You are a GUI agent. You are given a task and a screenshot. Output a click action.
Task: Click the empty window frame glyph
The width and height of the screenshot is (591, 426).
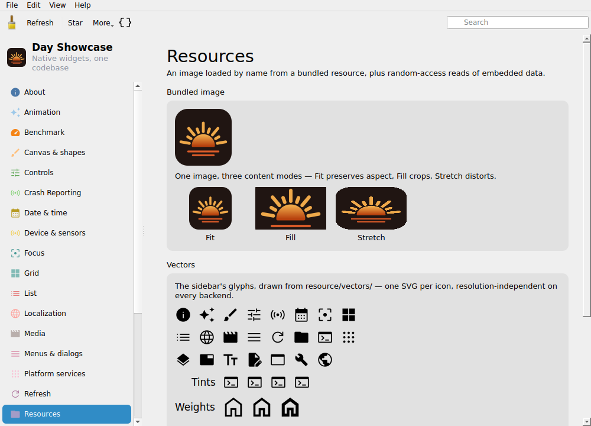(x=278, y=360)
